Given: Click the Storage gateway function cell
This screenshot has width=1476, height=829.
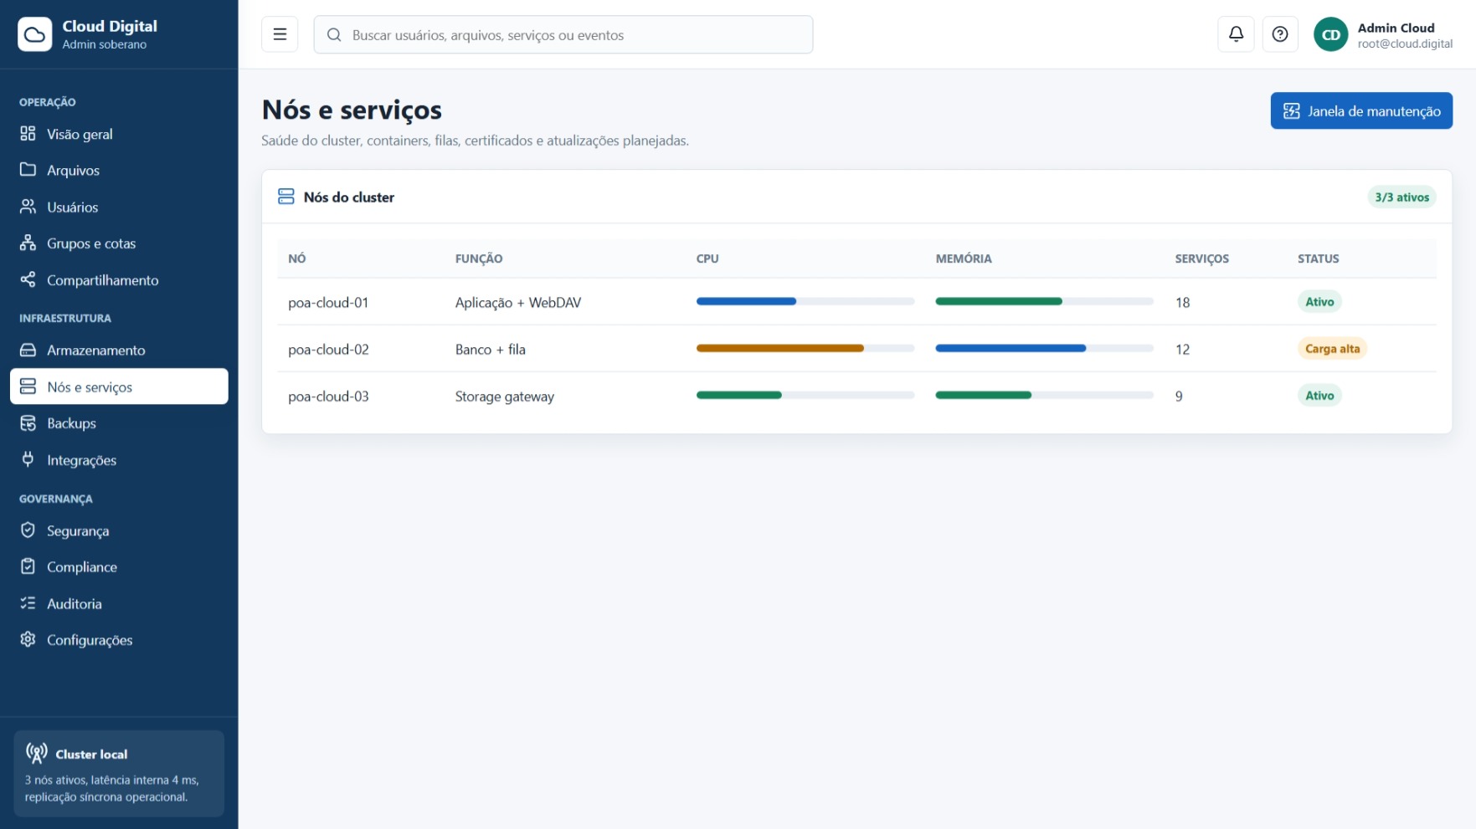Looking at the screenshot, I should point(505,397).
